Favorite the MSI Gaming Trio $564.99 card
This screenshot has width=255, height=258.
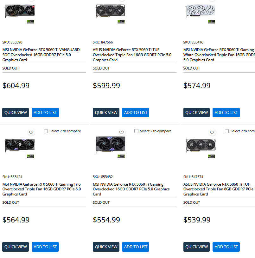click(31, 132)
